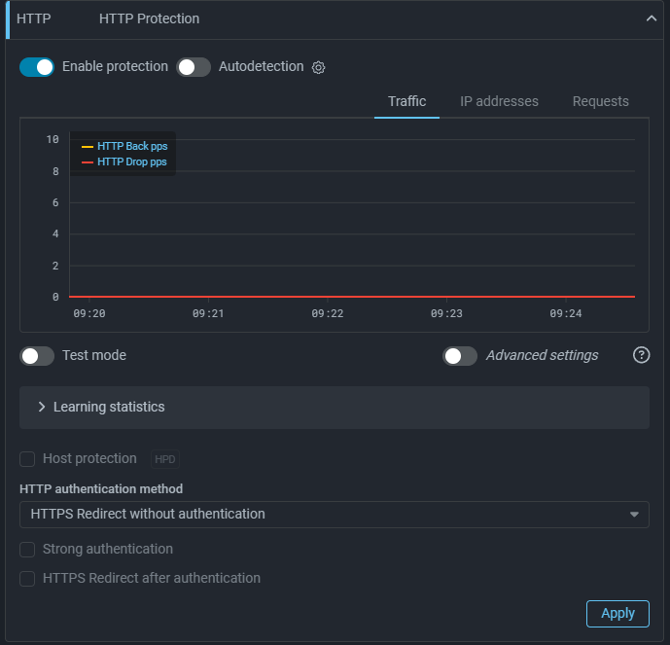Open the Requests tab

tap(600, 101)
